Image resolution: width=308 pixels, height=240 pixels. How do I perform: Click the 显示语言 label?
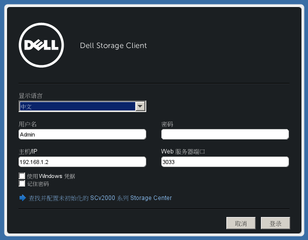pyautogui.click(x=31, y=95)
